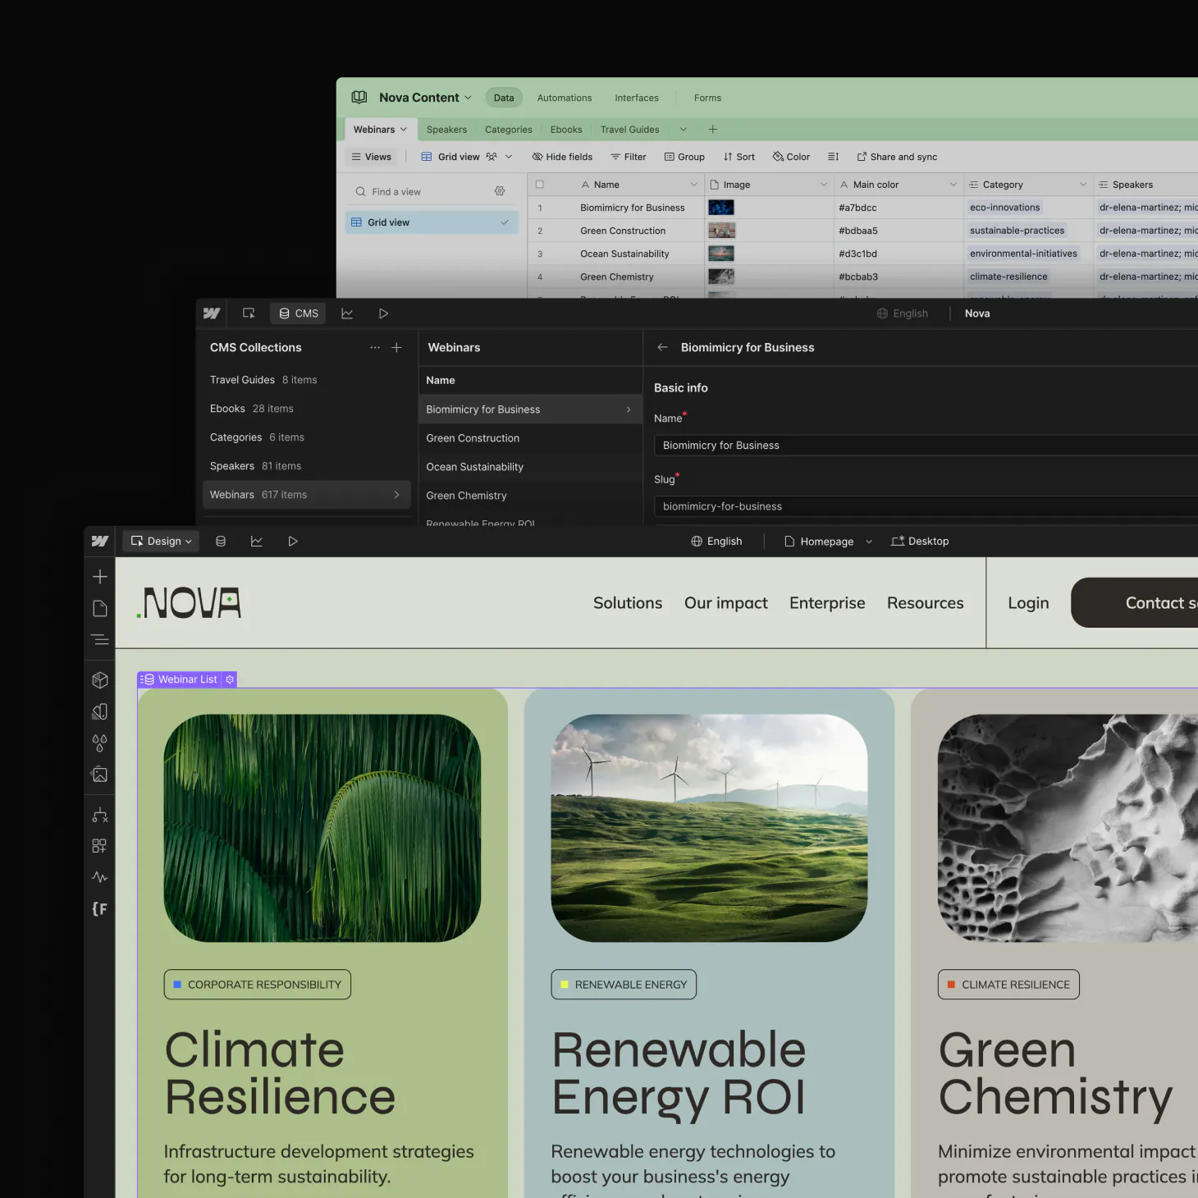Viewport: 1198px width, 1198px height.
Task: Click the preview play icon in Designer toolbar
Action: [x=293, y=542]
